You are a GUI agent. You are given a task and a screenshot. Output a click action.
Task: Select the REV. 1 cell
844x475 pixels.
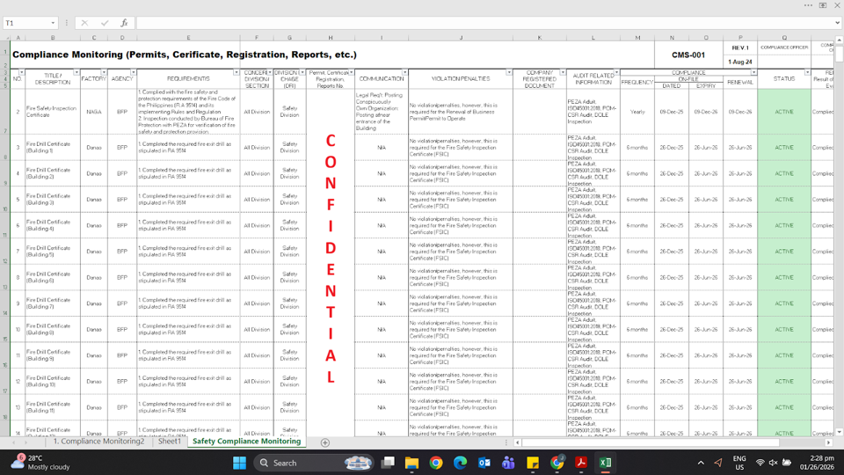pos(740,47)
